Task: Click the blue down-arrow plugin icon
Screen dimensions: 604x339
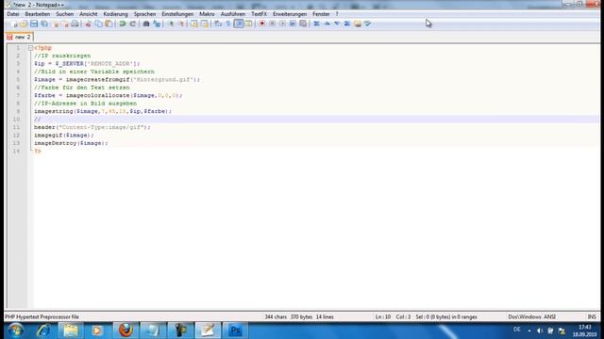Action: point(337,24)
